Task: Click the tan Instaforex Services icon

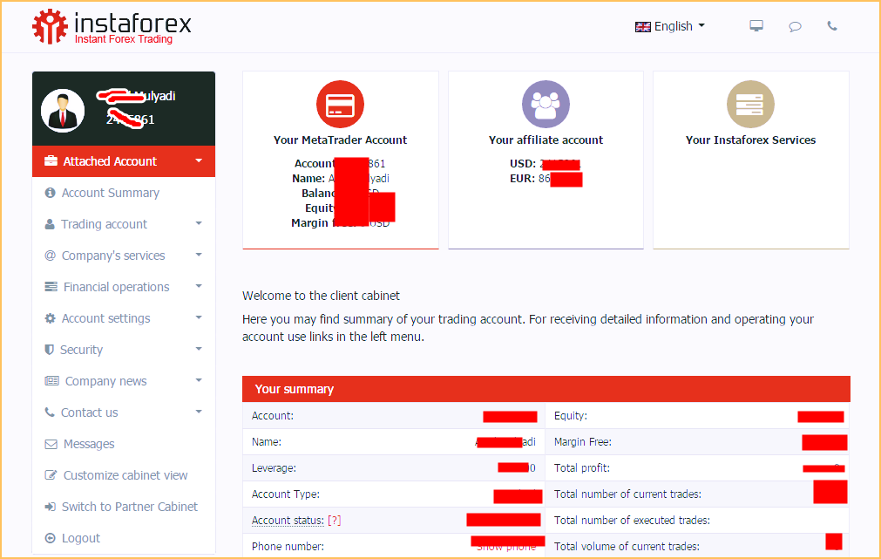Action: [750, 104]
